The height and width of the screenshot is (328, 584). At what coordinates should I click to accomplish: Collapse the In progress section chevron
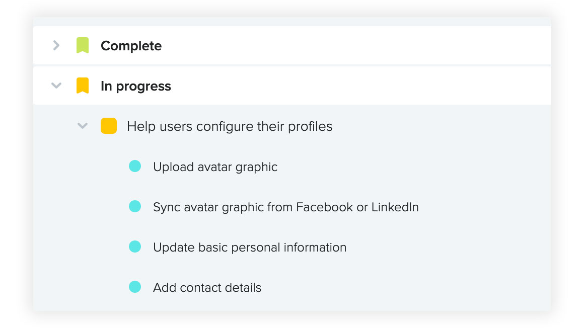point(56,86)
